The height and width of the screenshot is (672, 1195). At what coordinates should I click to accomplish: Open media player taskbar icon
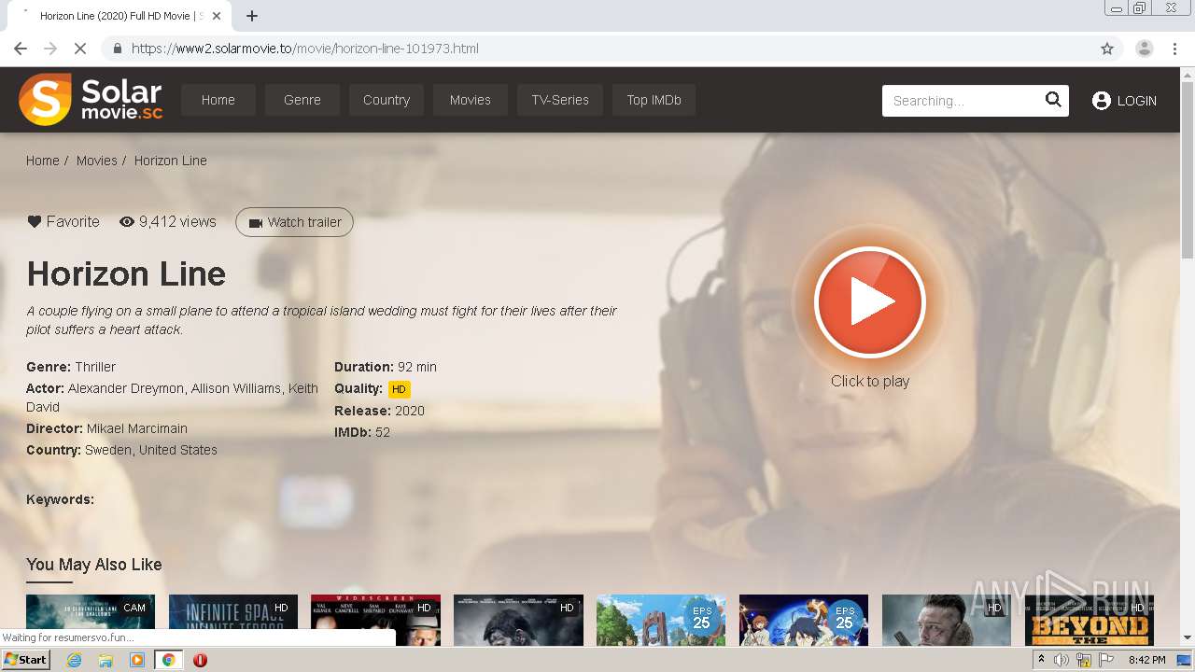[x=137, y=660]
